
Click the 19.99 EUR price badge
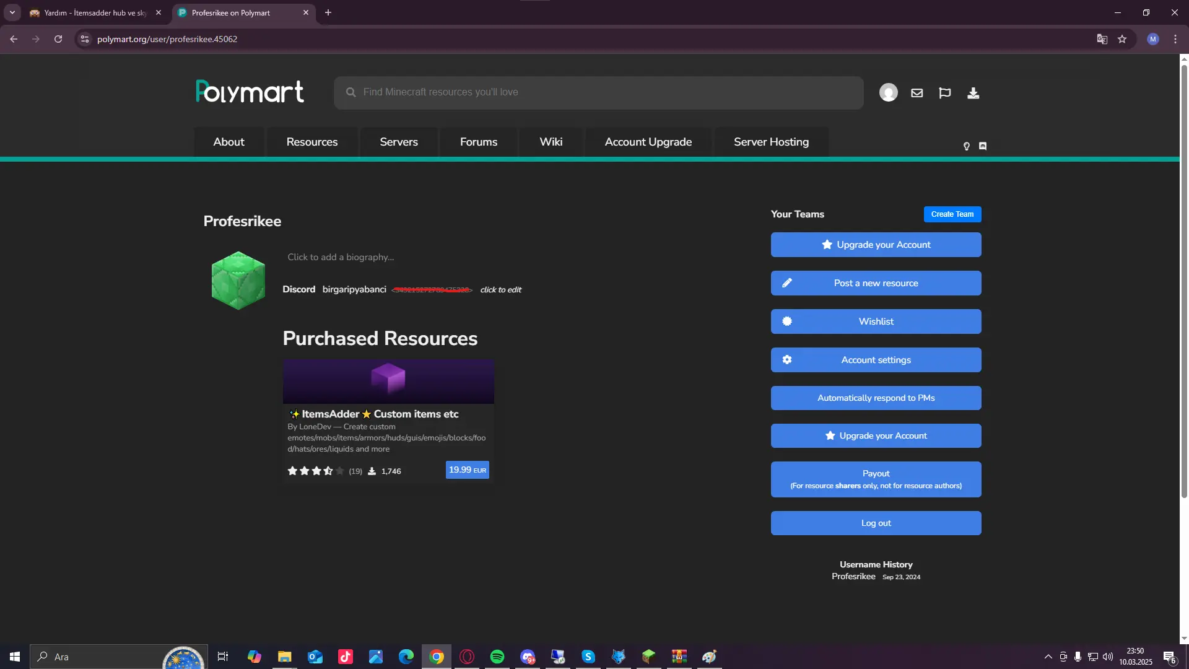(468, 470)
